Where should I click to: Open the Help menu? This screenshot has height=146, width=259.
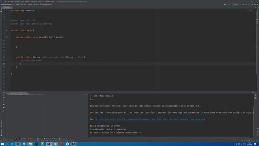pos(52,2)
